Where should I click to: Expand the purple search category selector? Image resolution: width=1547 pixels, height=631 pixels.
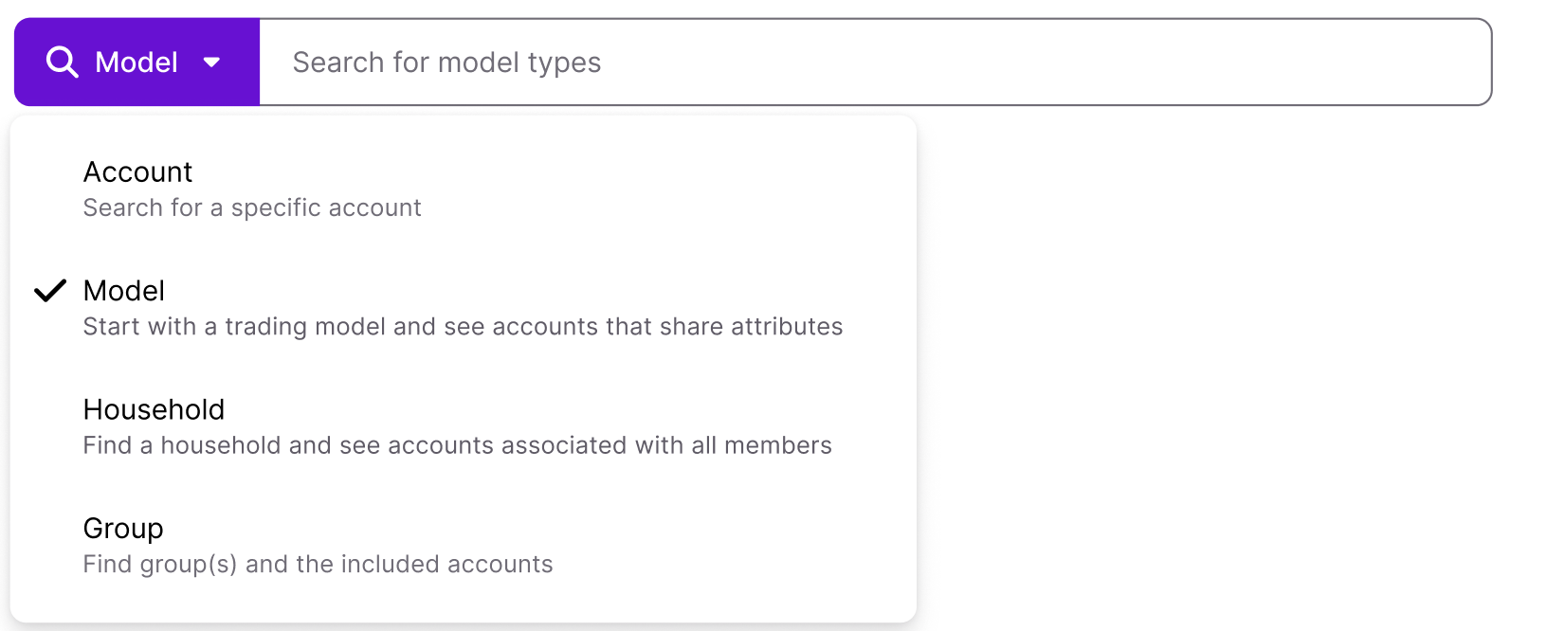coord(136,61)
